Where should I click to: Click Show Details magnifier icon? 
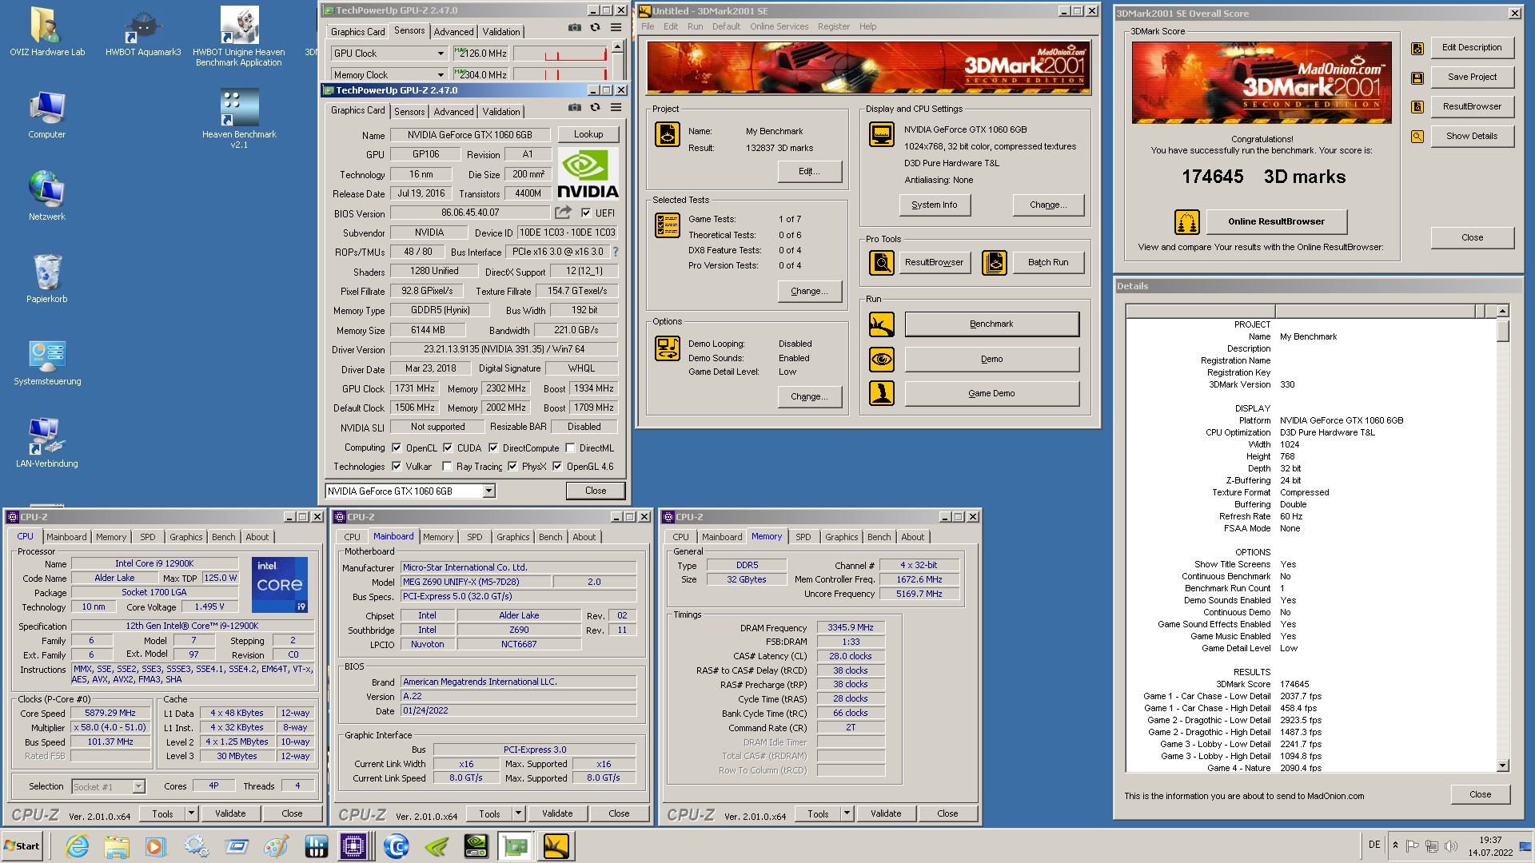(1417, 137)
